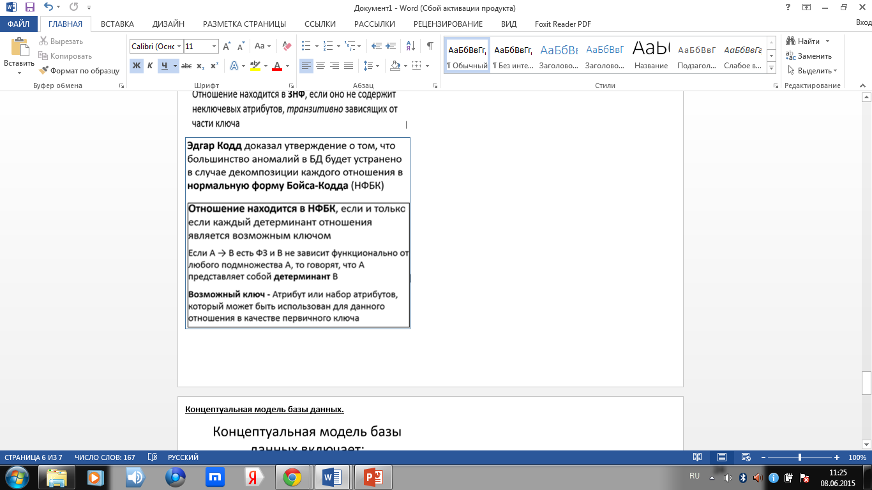Viewport: 872px width, 490px height.
Task: Switch to ВСТАВКА tab
Action: click(x=117, y=24)
